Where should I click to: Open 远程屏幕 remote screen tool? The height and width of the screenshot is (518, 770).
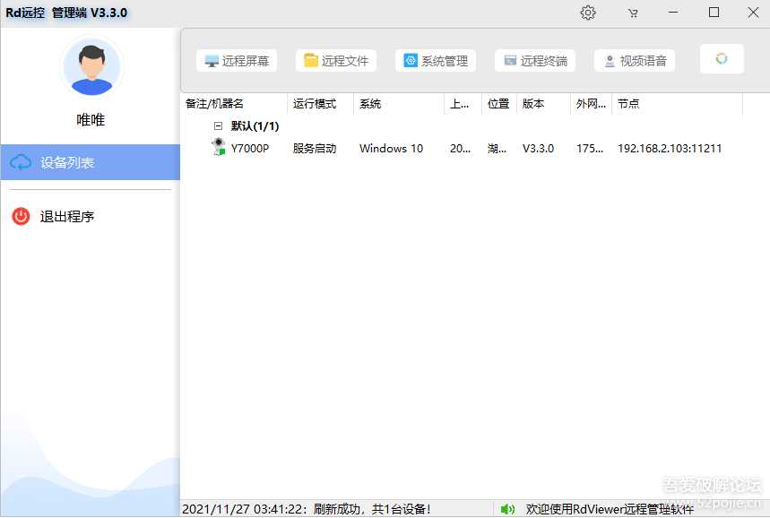(237, 60)
